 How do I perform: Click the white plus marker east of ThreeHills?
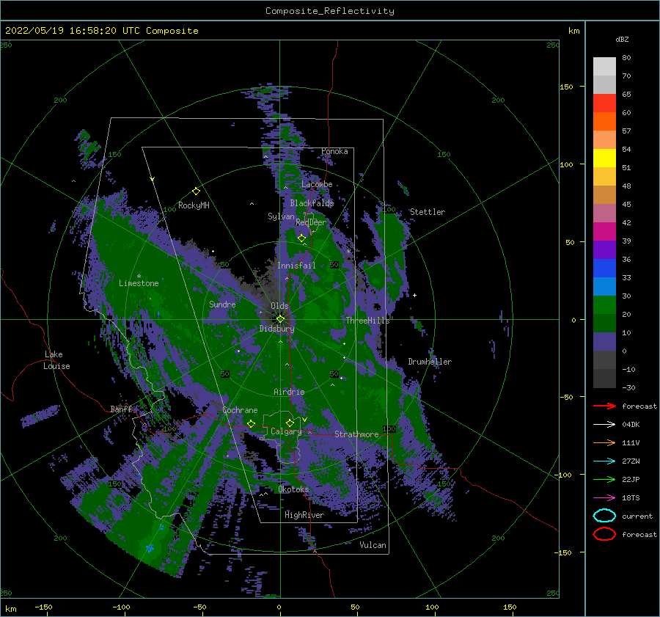[414, 295]
